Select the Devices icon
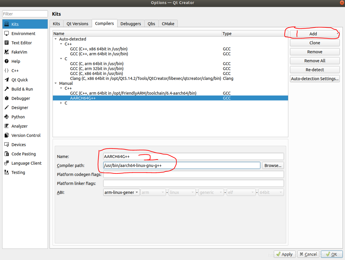Image resolution: width=345 pixels, height=260 pixels. 7,145
